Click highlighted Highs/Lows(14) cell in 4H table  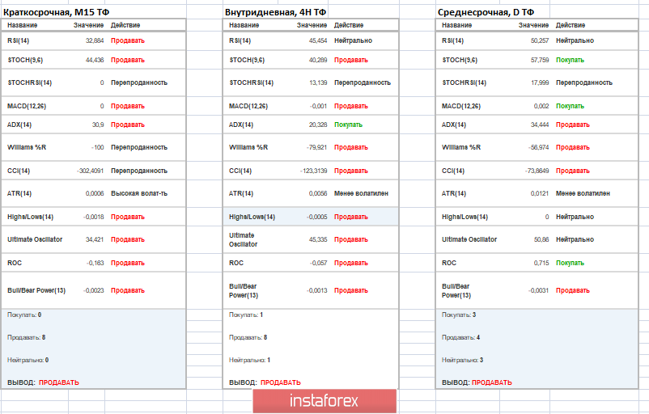tap(252, 217)
